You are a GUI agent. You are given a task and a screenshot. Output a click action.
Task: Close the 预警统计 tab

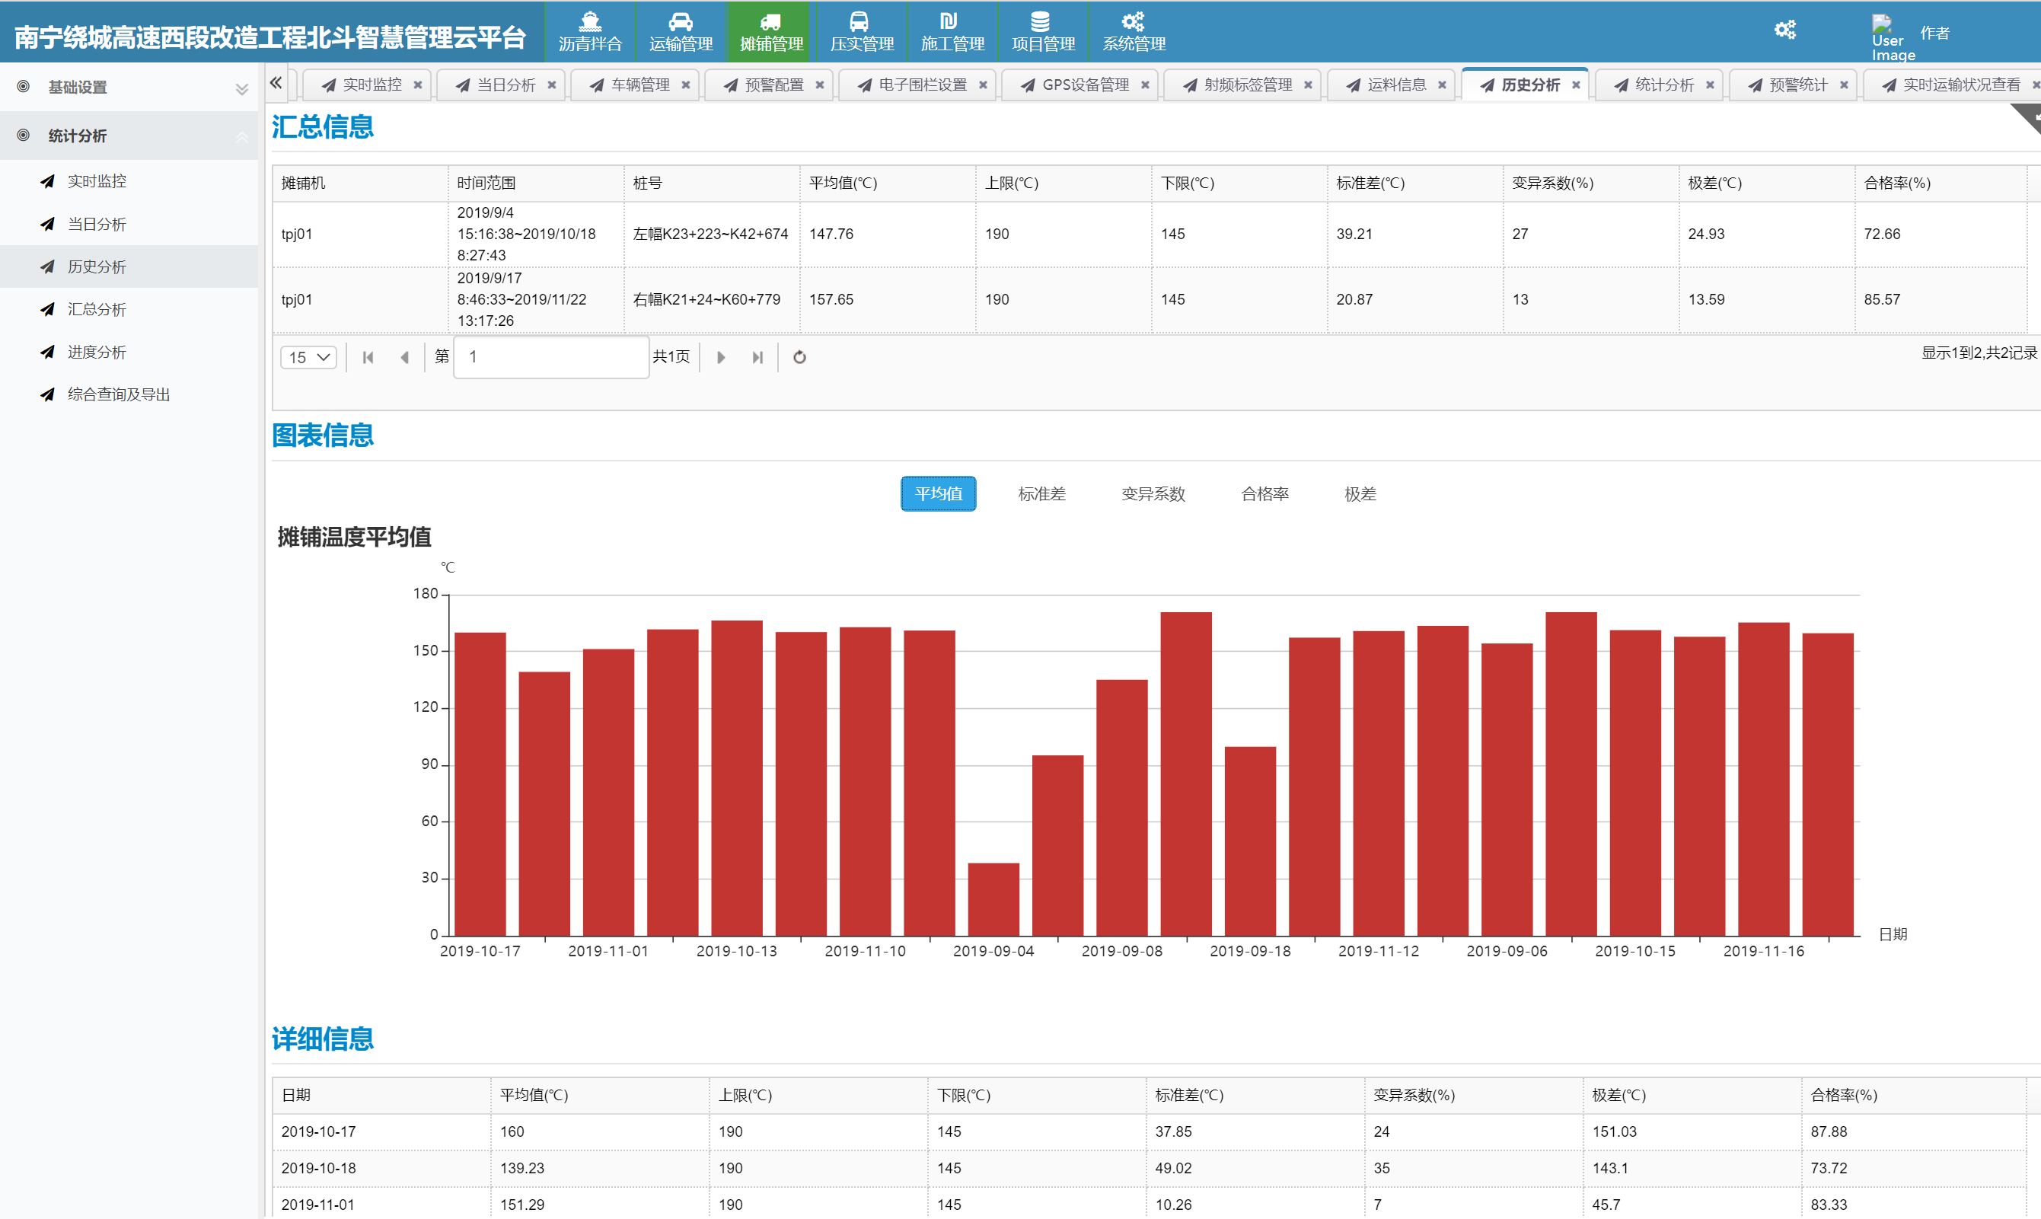1844,85
